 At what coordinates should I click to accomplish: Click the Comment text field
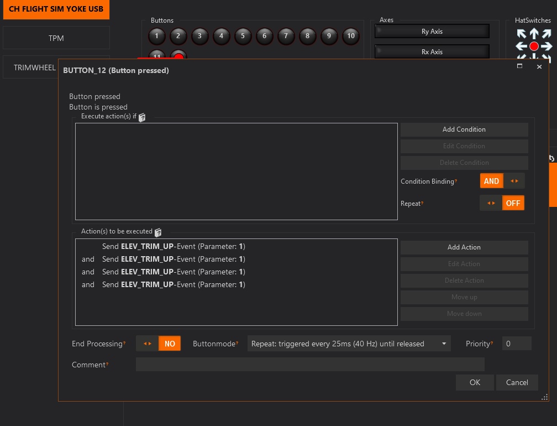click(310, 365)
